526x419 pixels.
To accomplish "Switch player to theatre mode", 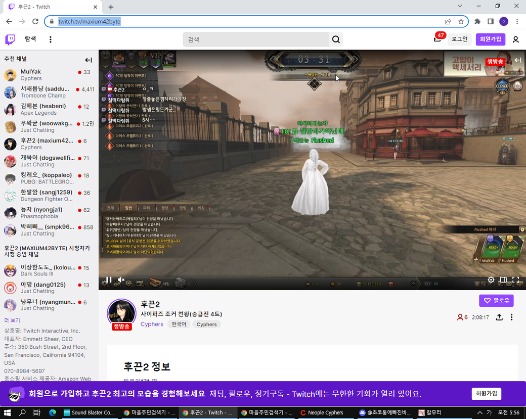I will coord(503,280).
